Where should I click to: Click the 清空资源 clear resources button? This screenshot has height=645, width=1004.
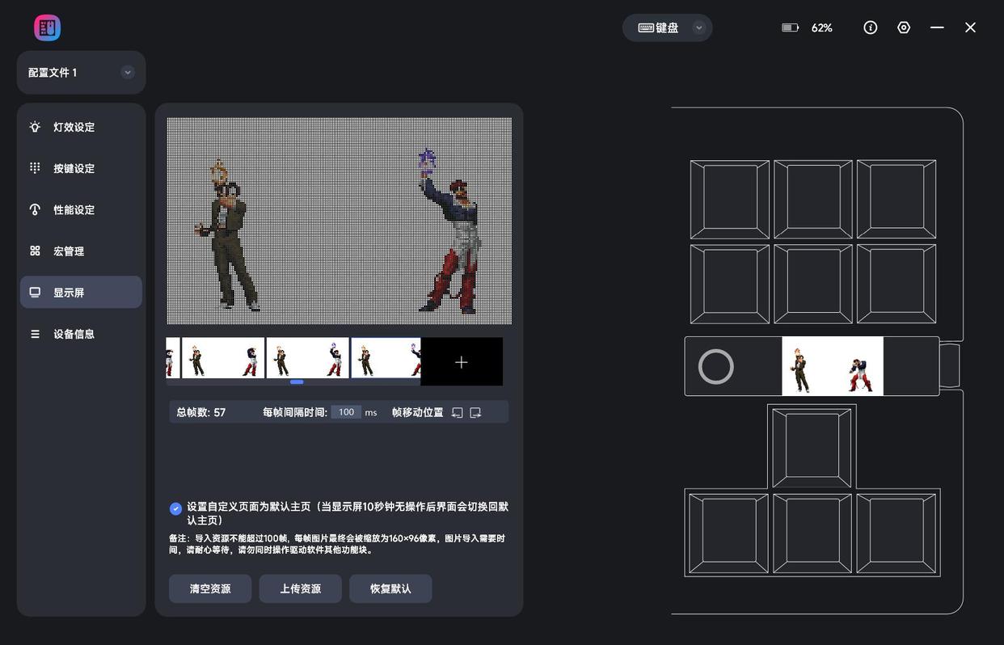[x=210, y=588]
